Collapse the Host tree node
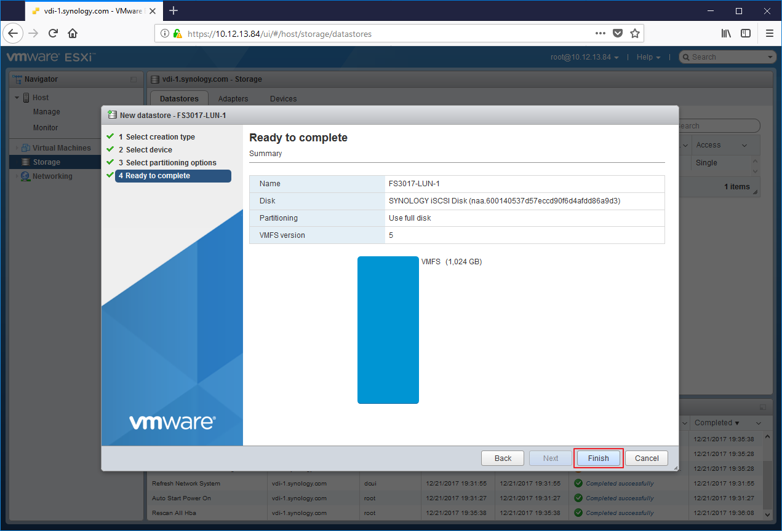 click(17, 98)
